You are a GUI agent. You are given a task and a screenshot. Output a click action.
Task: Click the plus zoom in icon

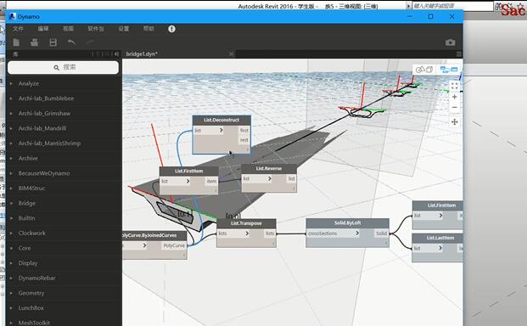pyautogui.click(x=454, y=97)
